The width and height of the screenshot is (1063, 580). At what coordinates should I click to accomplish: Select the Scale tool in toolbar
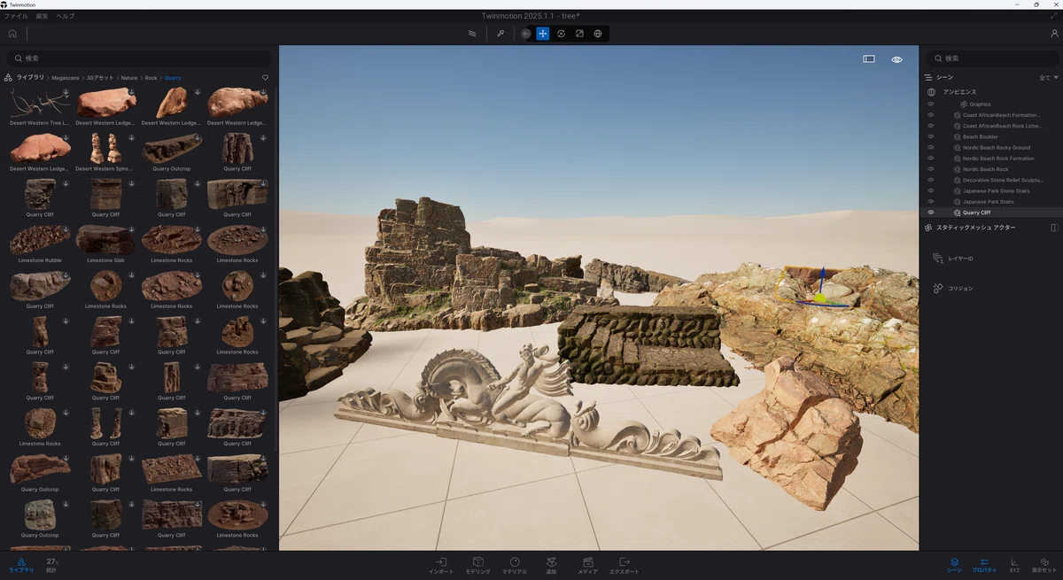579,34
